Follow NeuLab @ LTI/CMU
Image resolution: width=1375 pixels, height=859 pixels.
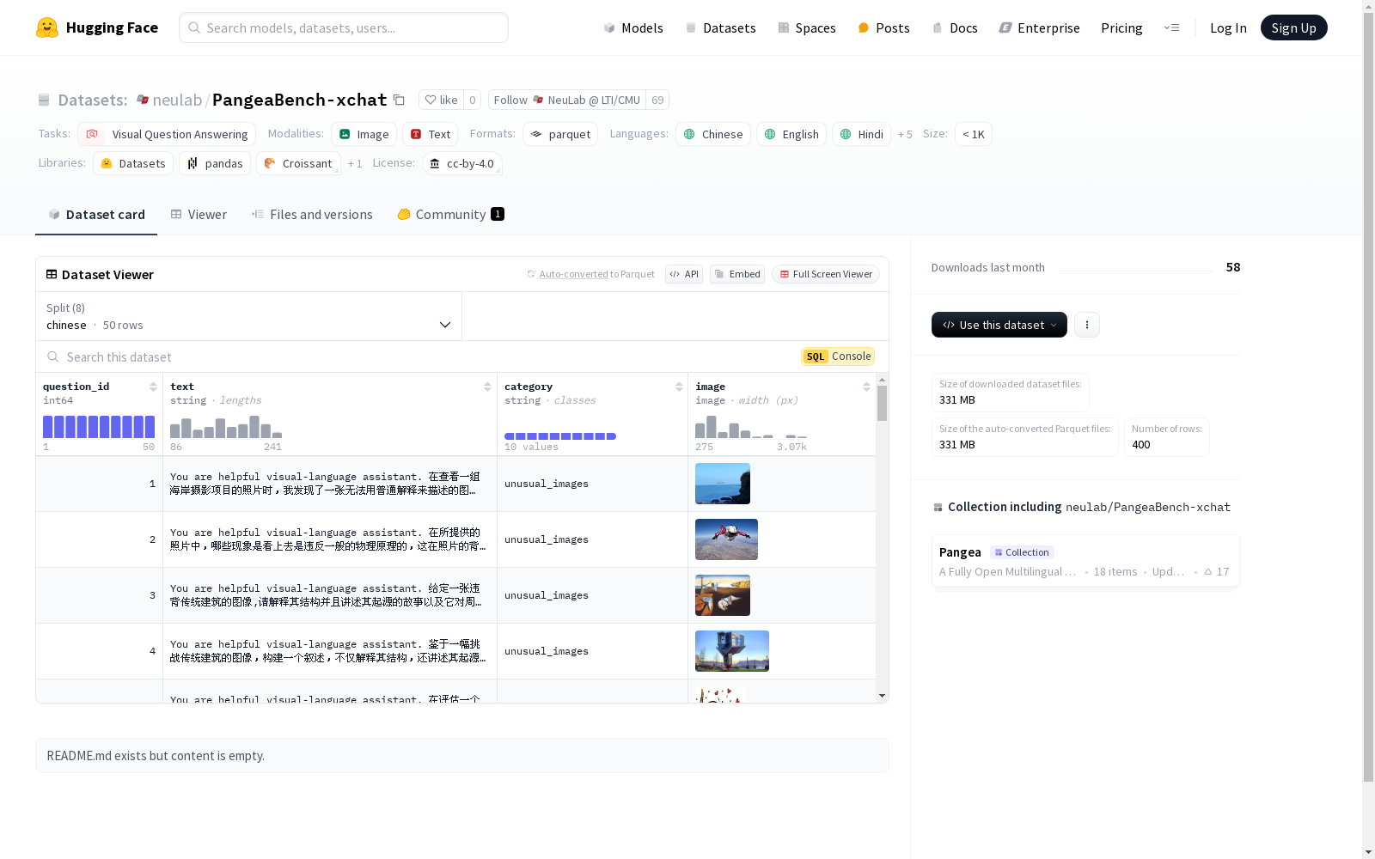point(567,100)
